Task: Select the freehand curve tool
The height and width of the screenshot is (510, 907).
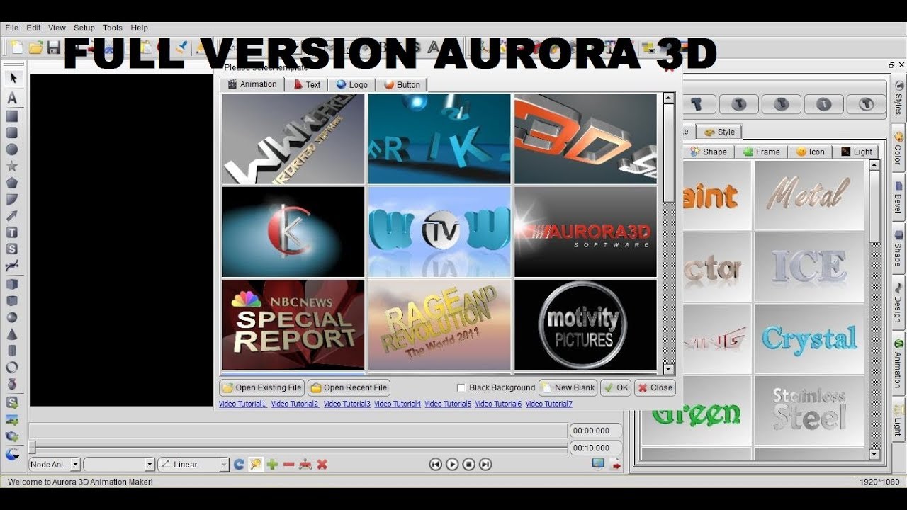Action: 12,266
